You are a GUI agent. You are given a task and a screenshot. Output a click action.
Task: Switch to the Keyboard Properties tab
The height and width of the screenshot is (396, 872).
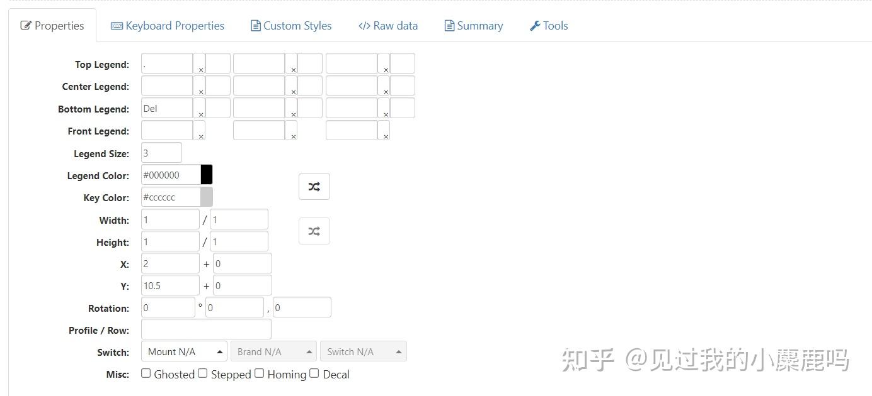coord(168,26)
